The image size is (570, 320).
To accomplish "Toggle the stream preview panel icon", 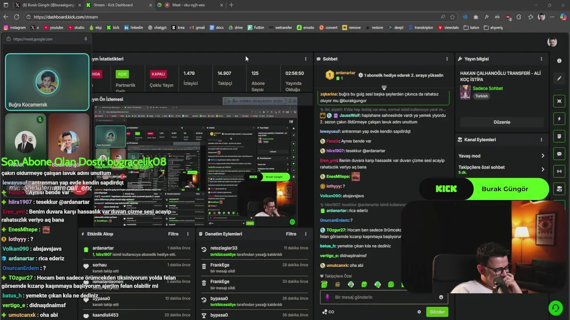I will point(559,101).
